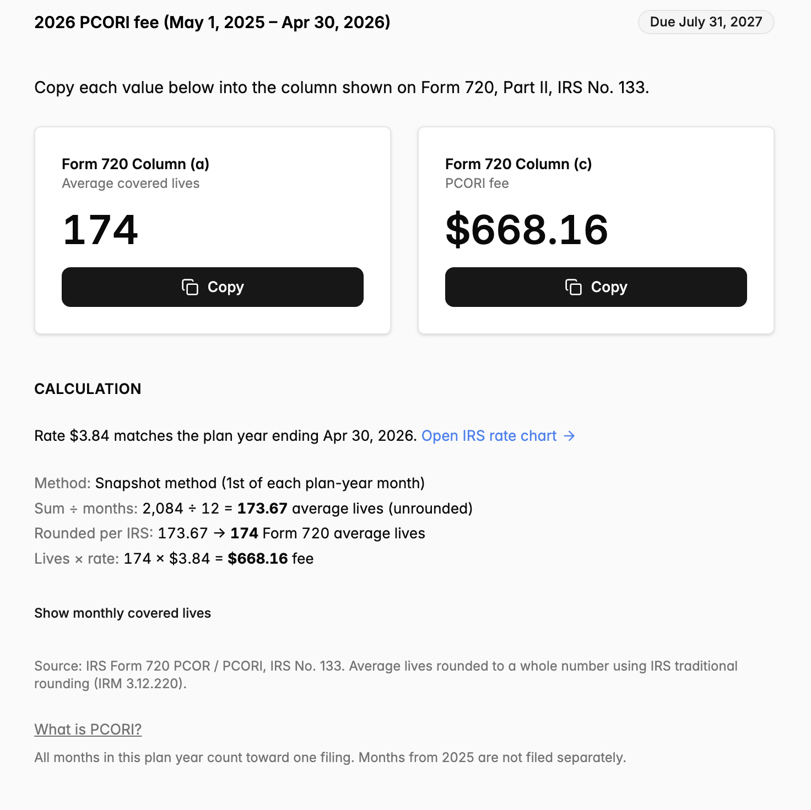Viewport: 811px width, 810px height.
Task: Expand Show monthly covered lives
Action: 122,613
